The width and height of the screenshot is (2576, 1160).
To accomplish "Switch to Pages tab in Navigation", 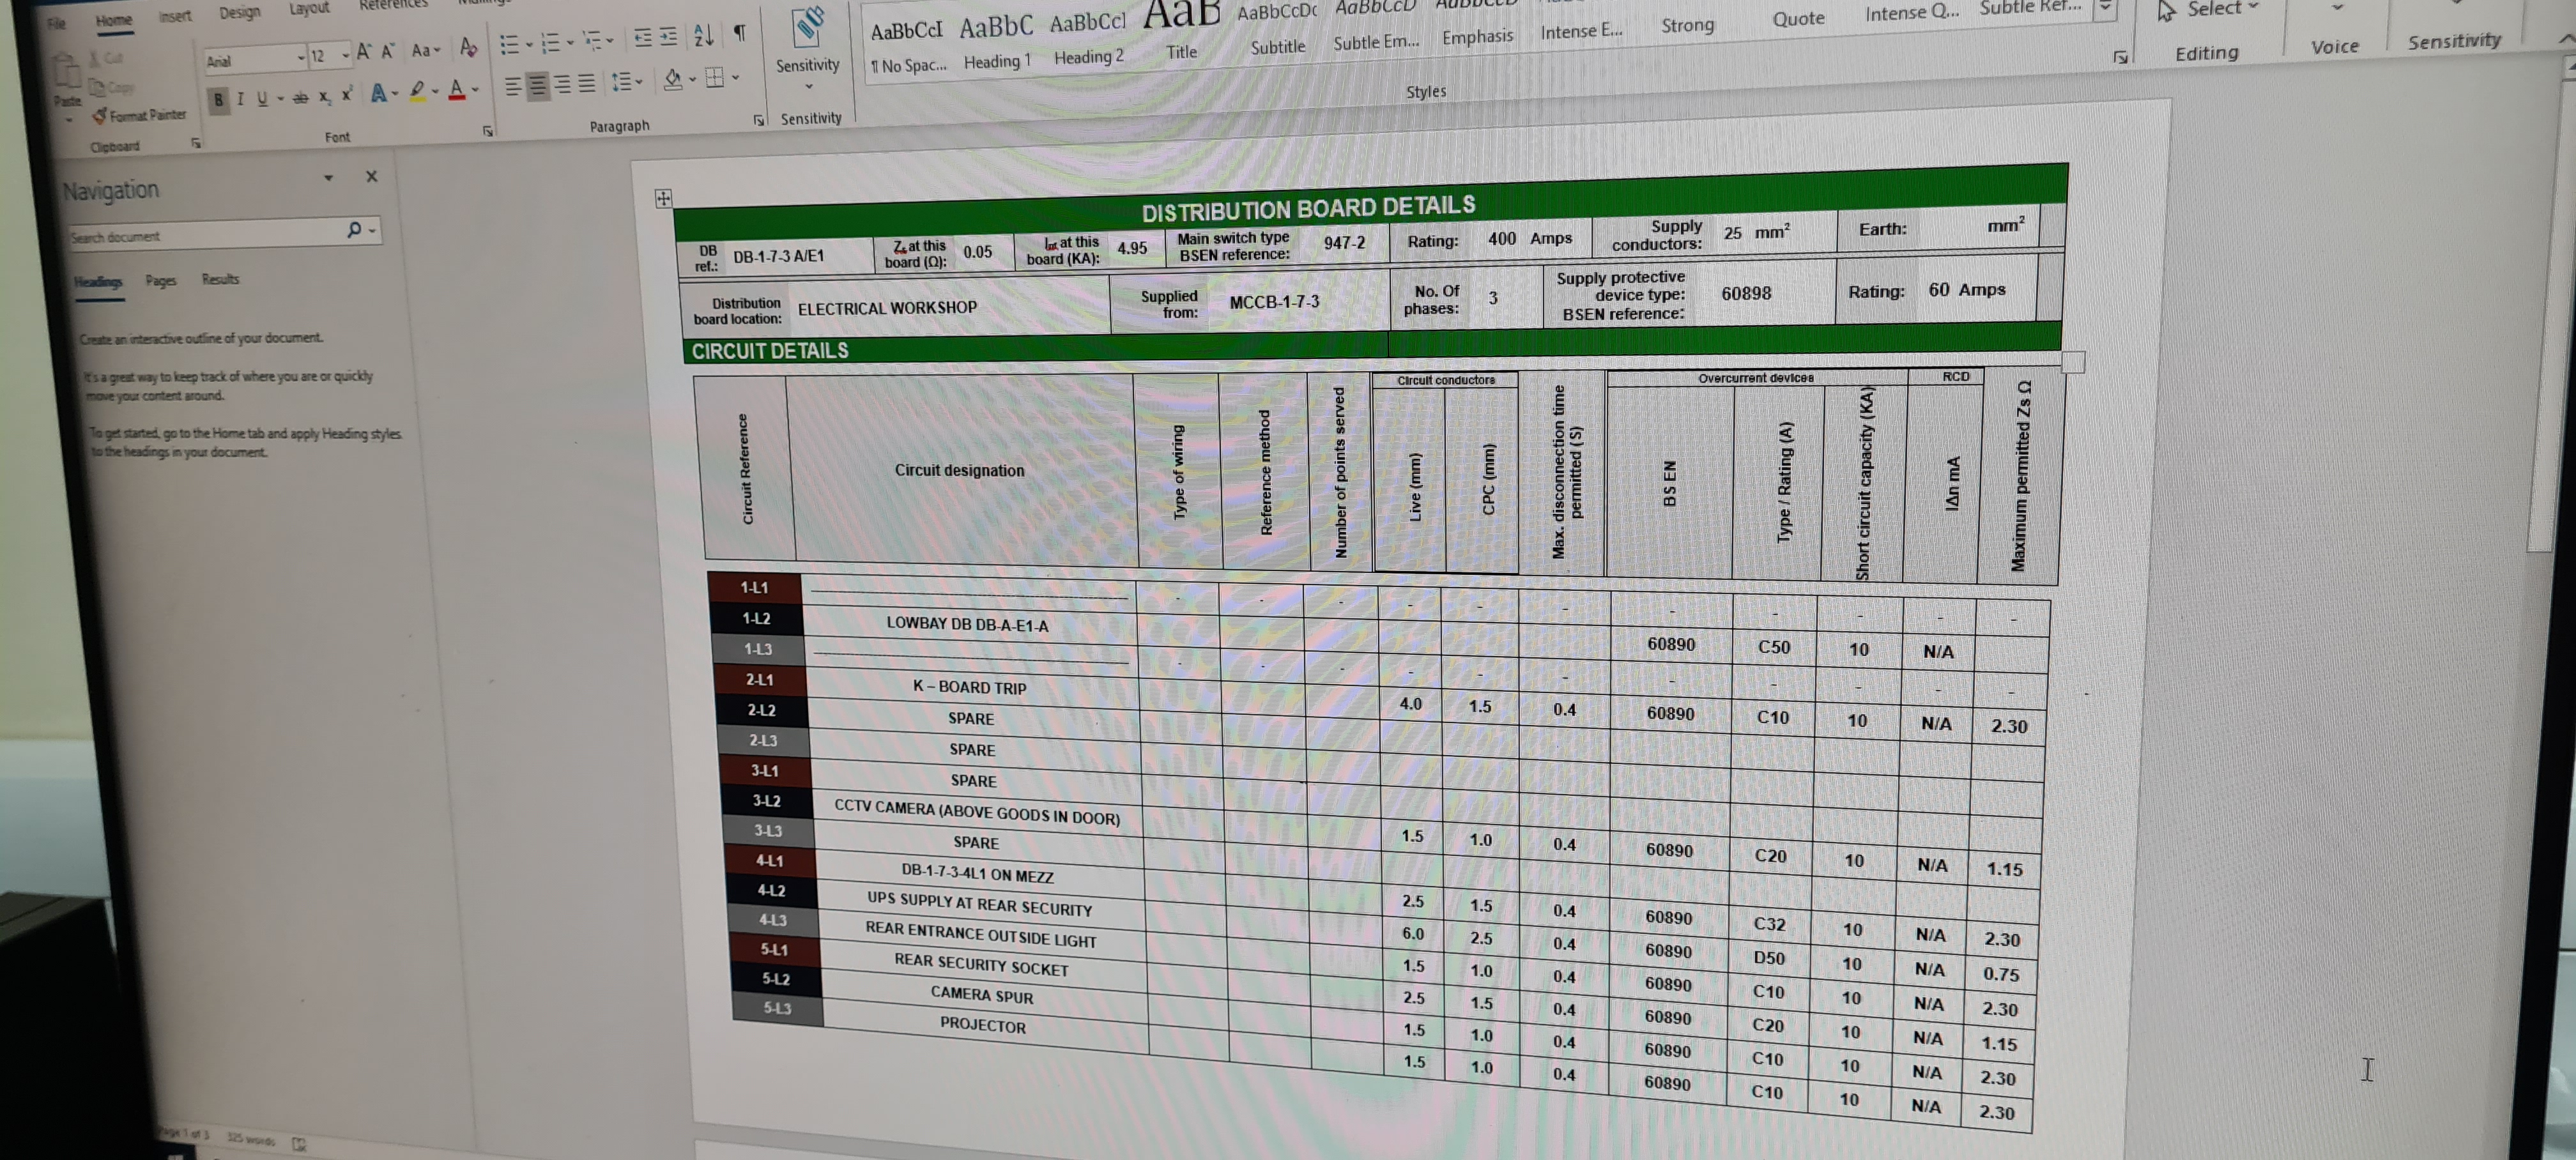I will point(160,281).
